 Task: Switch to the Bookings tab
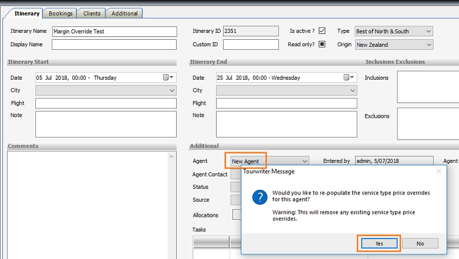60,13
